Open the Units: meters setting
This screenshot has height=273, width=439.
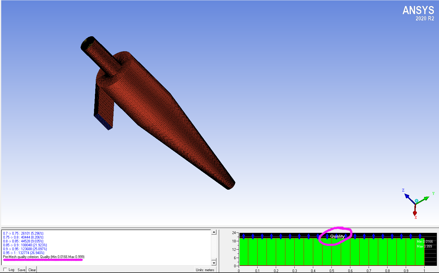pyautogui.click(x=205, y=270)
